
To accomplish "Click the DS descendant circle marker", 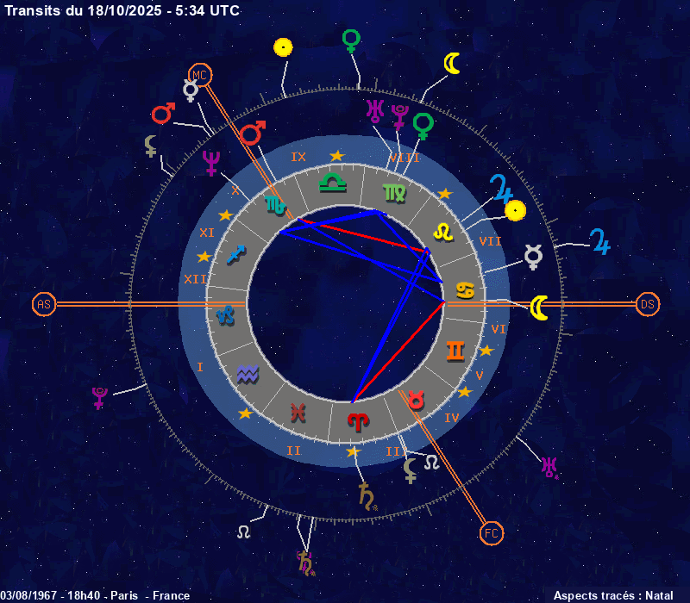I will [x=648, y=304].
